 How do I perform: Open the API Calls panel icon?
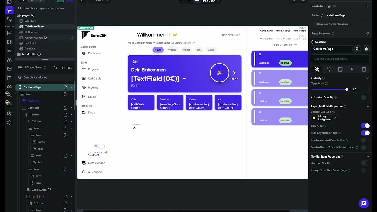coord(9,60)
